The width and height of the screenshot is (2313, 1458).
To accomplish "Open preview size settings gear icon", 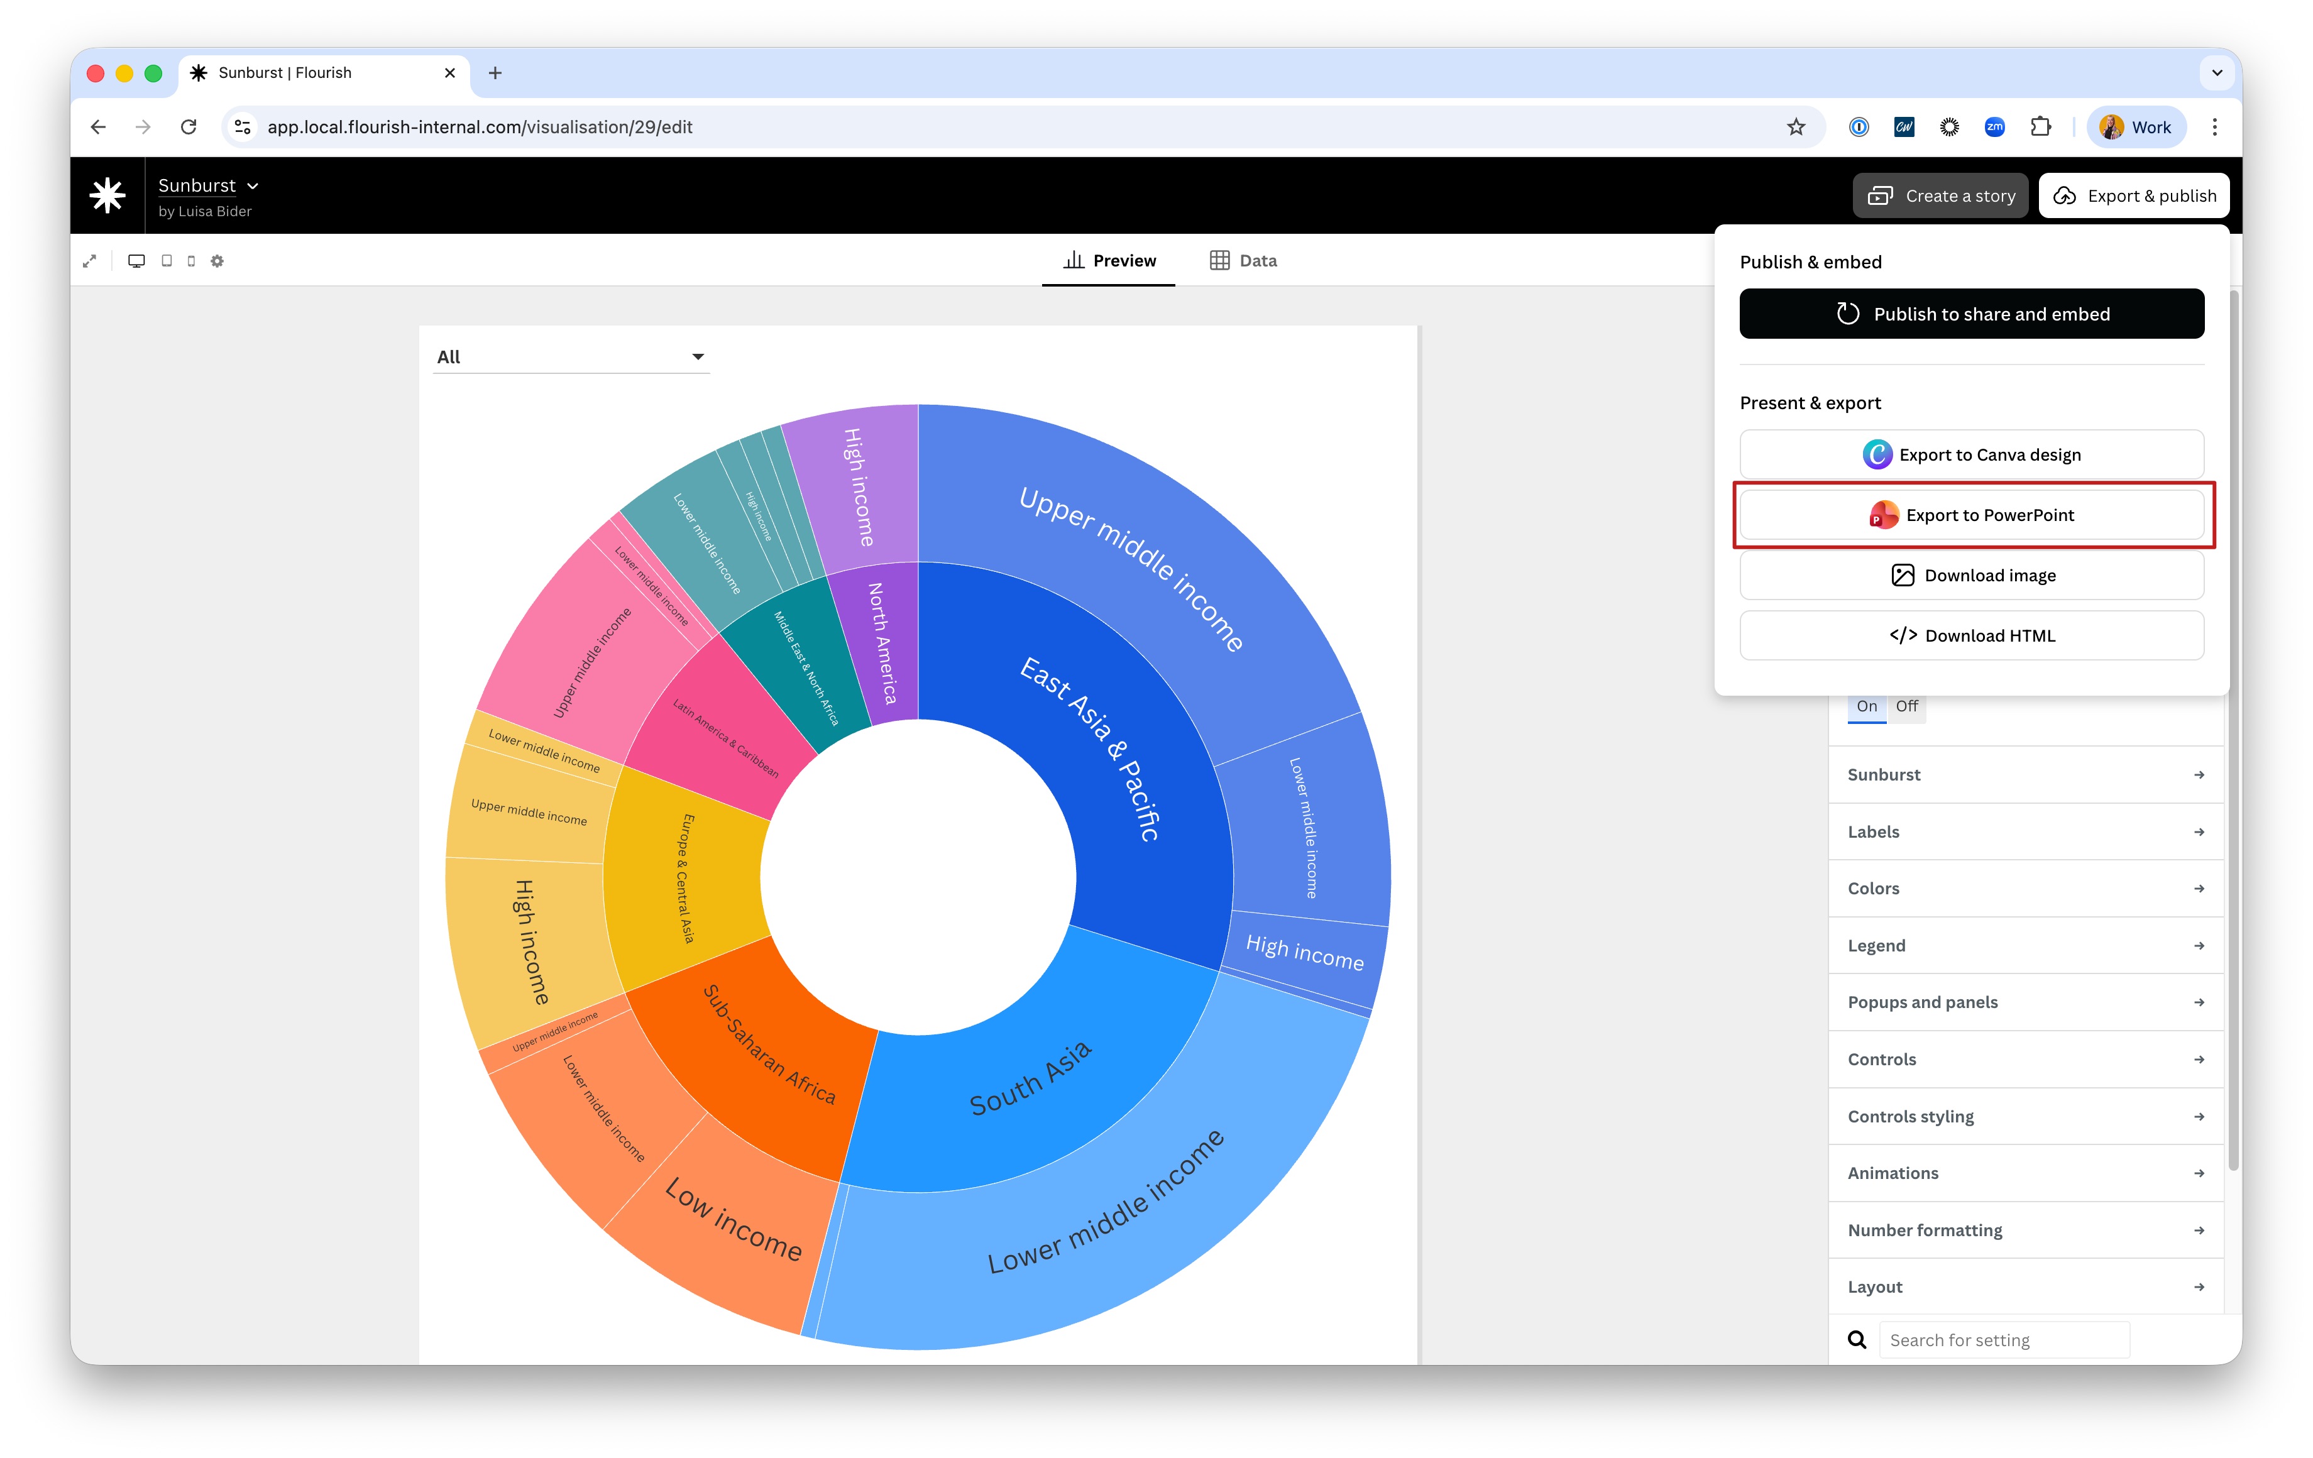I will pyautogui.click(x=217, y=261).
